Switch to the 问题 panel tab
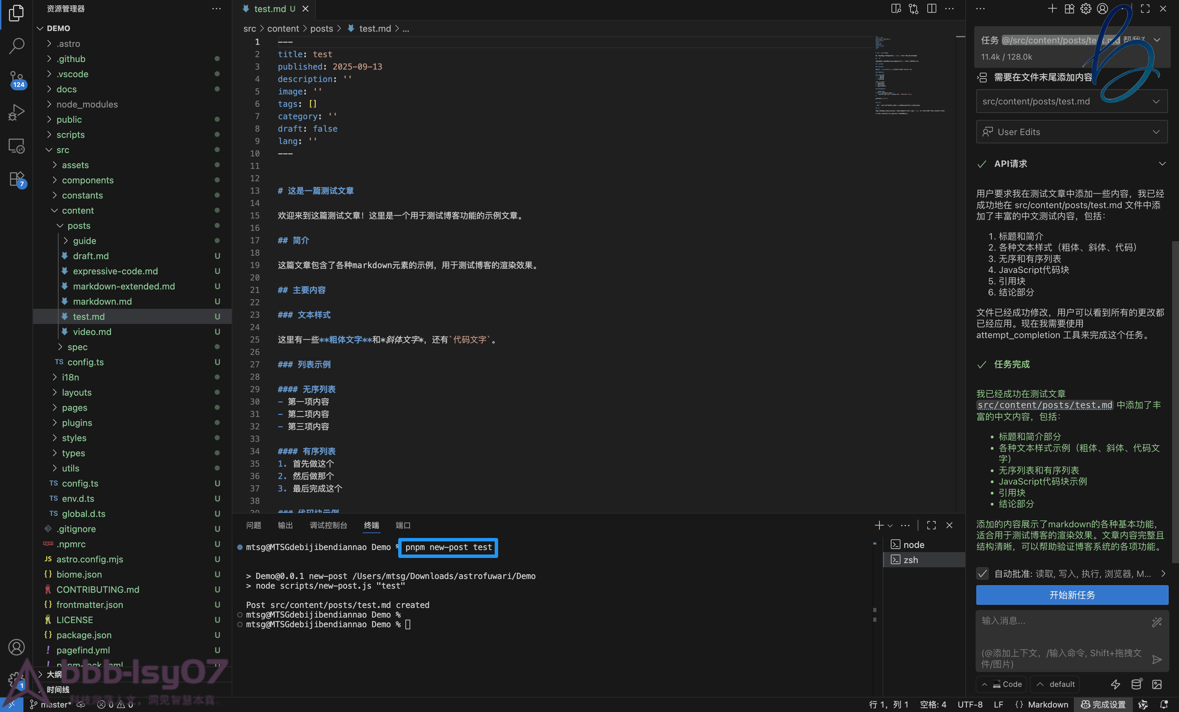 pyautogui.click(x=253, y=525)
